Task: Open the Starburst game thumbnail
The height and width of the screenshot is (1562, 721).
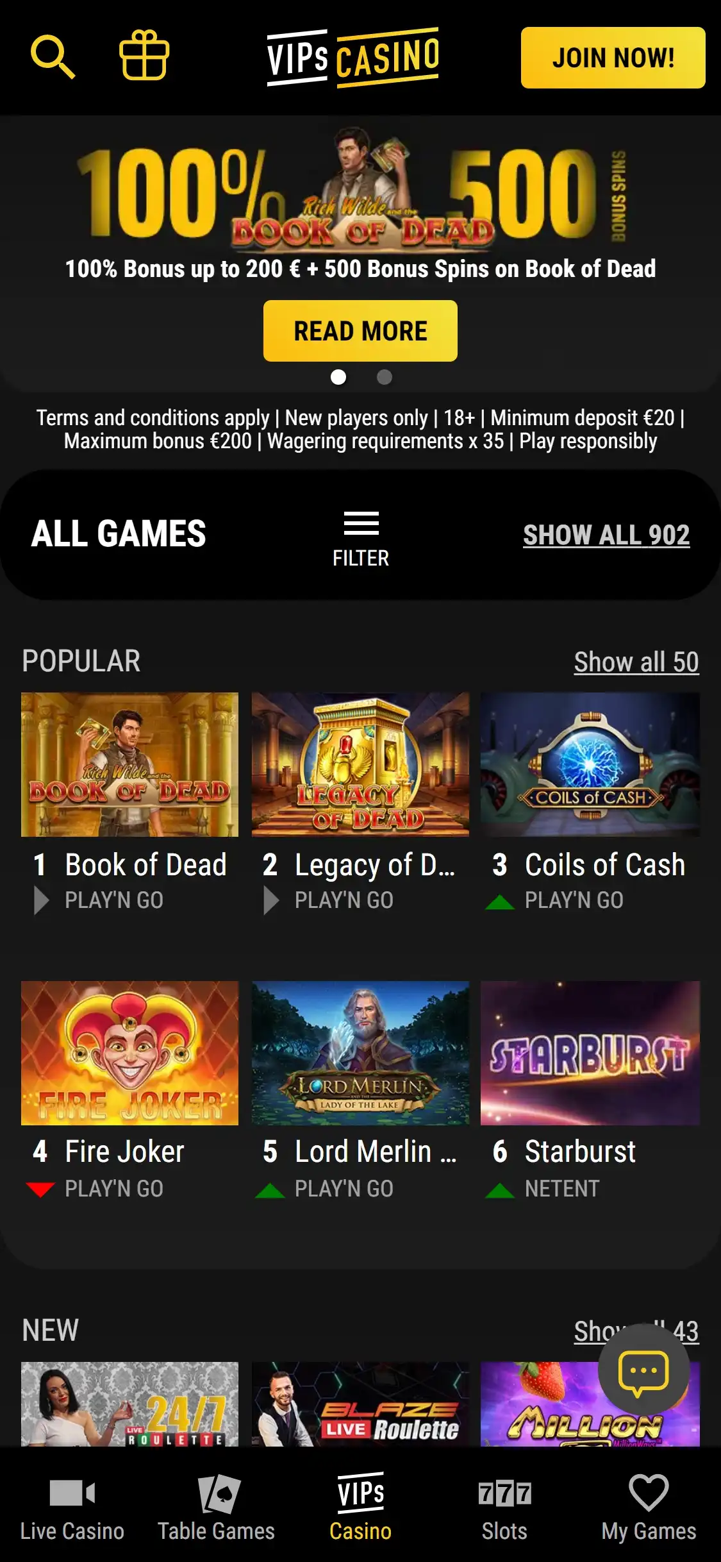Action: point(590,1053)
